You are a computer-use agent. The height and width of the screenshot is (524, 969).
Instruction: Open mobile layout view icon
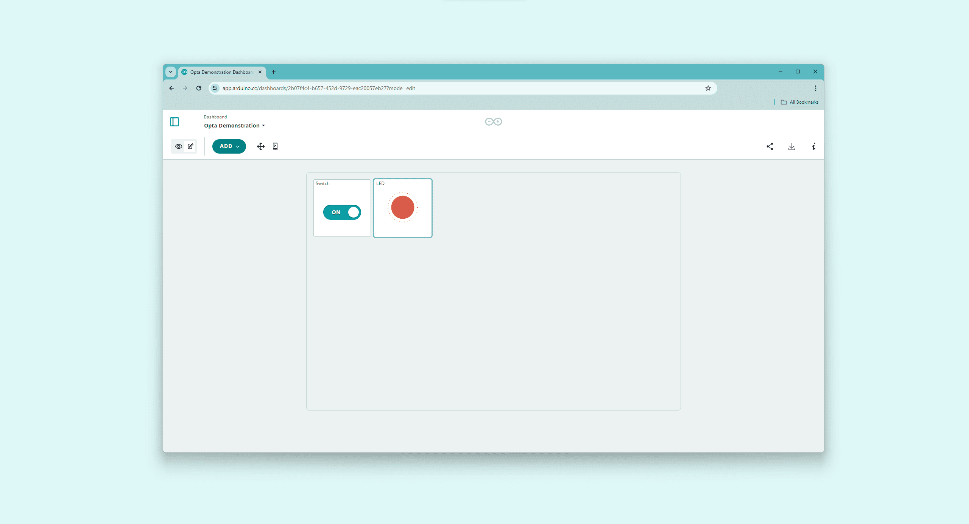click(x=275, y=146)
